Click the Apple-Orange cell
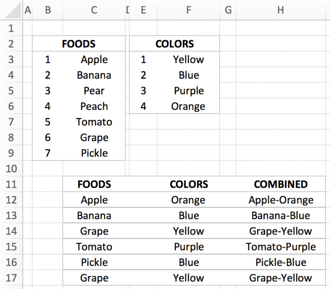Viewport: 330px width, 289px height. click(x=281, y=200)
